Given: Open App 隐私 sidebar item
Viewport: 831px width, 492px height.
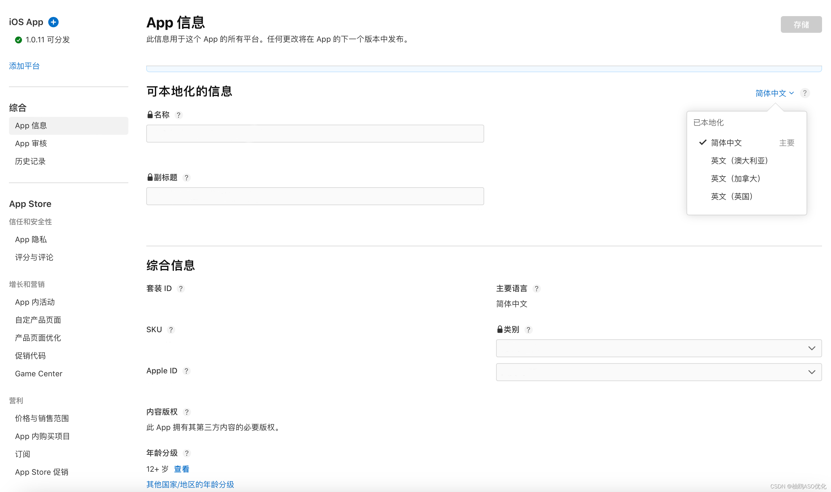Looking at the screenshot, I should tap(31, 239).
